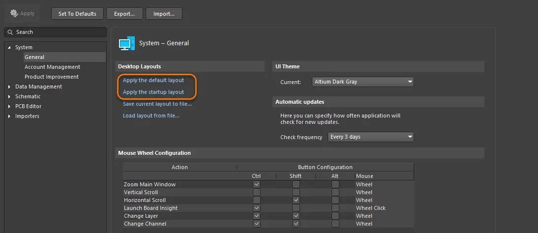This screenshot has height=233, width=538.
Task: Toggle Ctrl checkbox for Zoom Main Window
Action: tap(256, 184)
